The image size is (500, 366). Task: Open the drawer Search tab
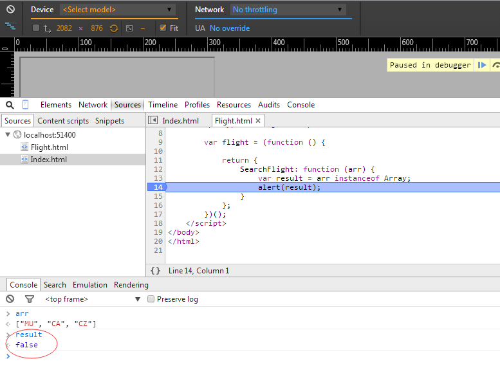pos(55,285)
